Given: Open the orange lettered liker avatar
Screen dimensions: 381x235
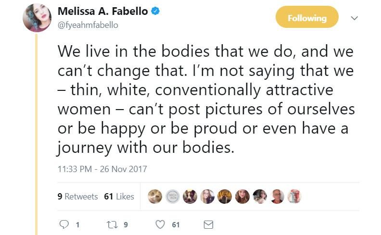Looking at the screenshot, I should point(224,196).
